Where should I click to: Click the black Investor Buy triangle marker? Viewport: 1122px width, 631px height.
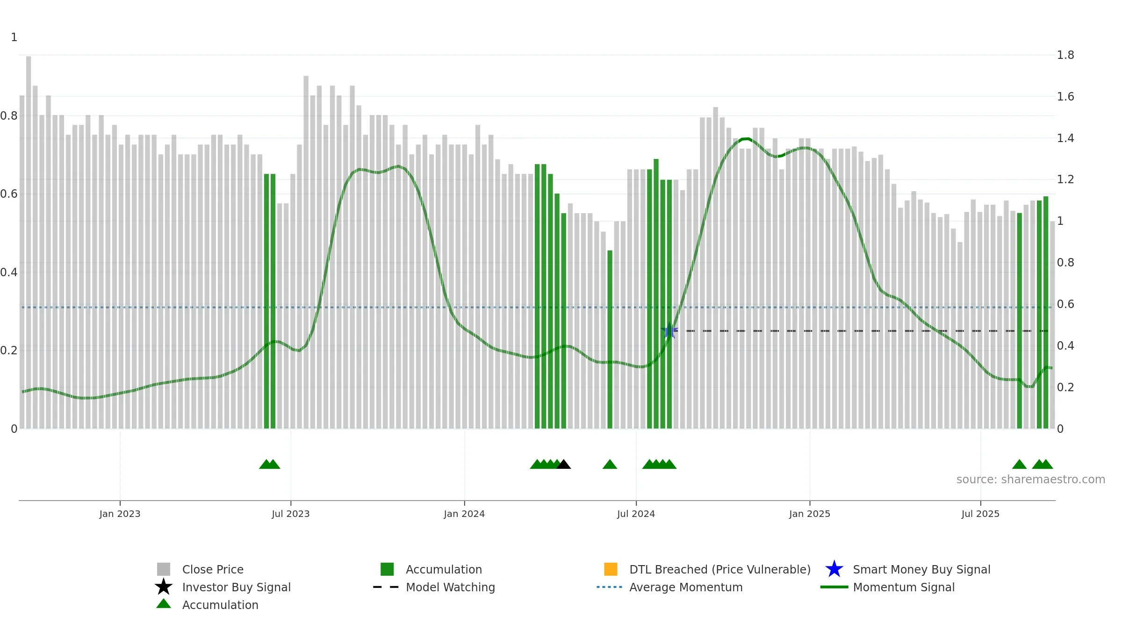click(x=564, y=464)
